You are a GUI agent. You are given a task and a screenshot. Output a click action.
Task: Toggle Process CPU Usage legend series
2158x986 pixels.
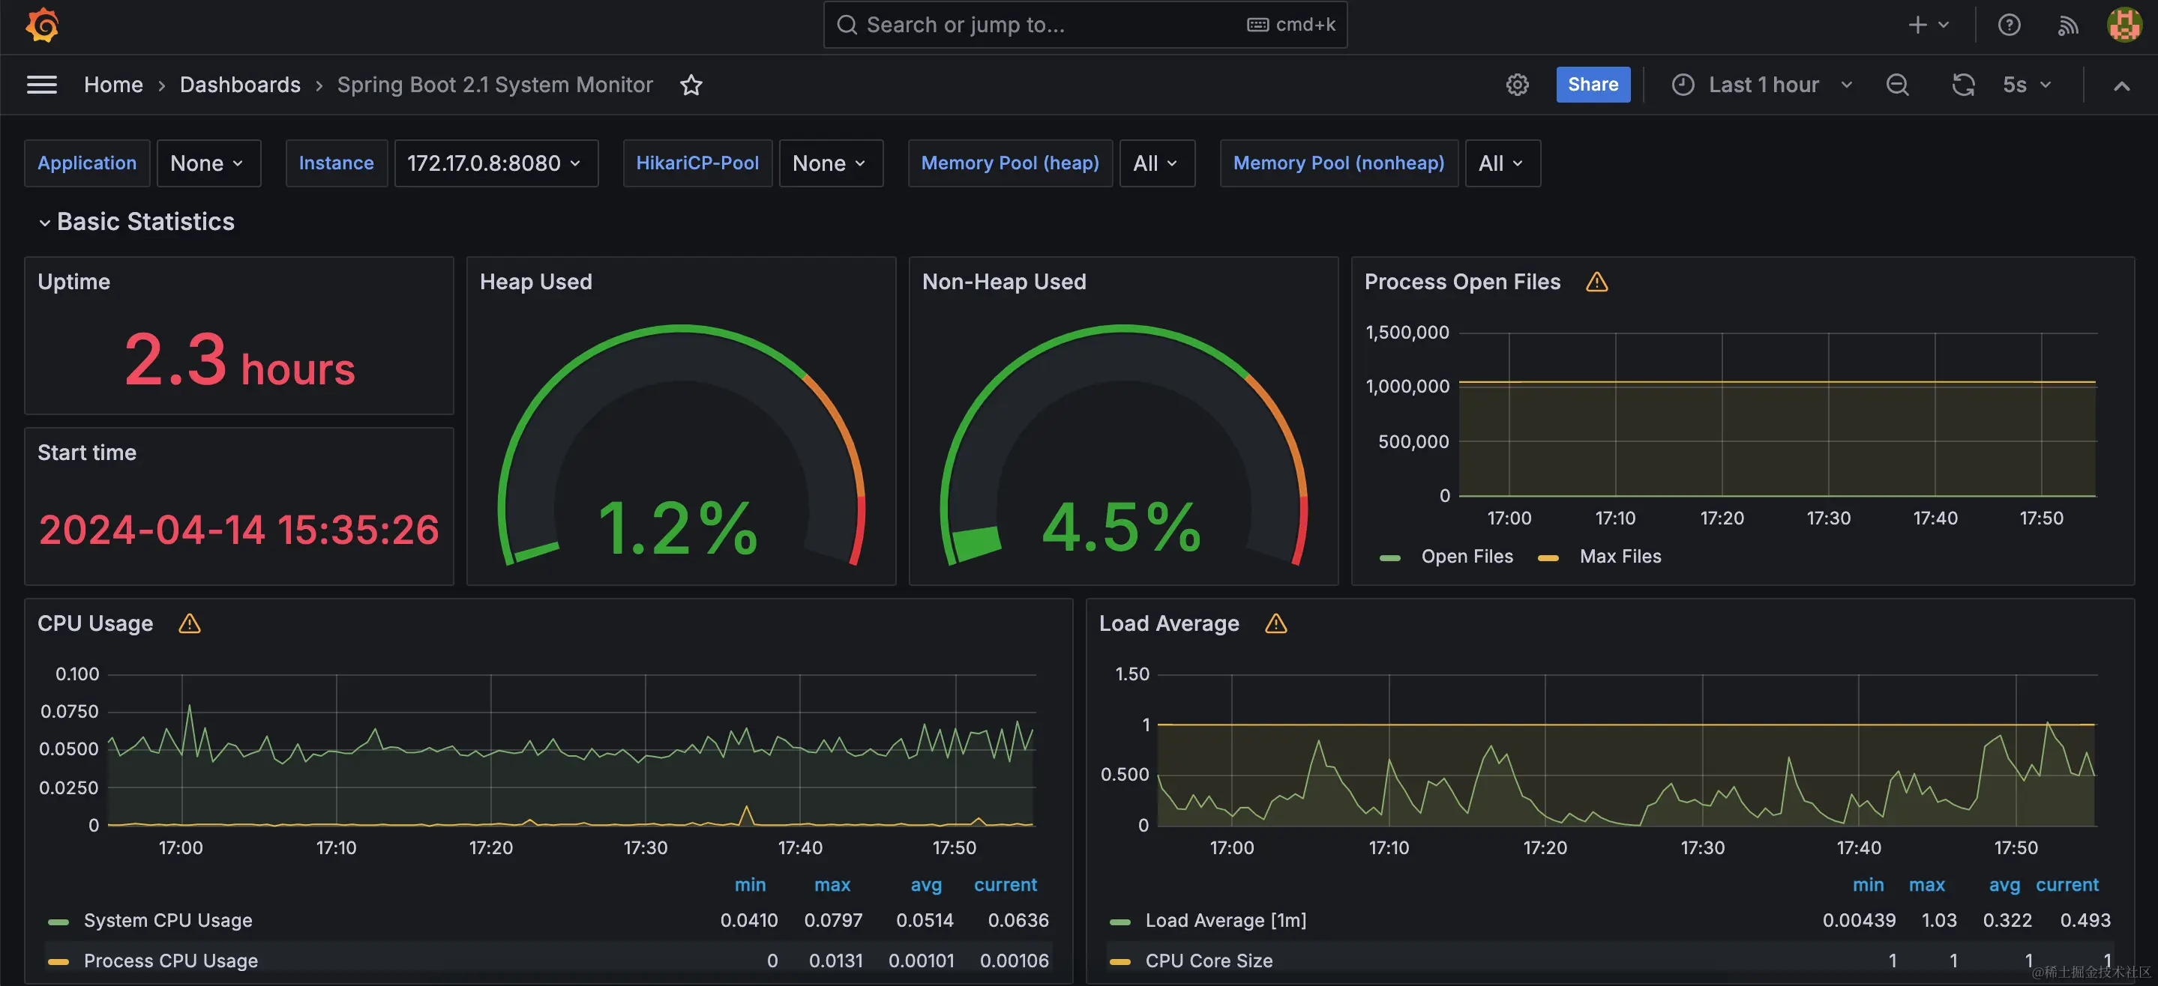[170, 961]
